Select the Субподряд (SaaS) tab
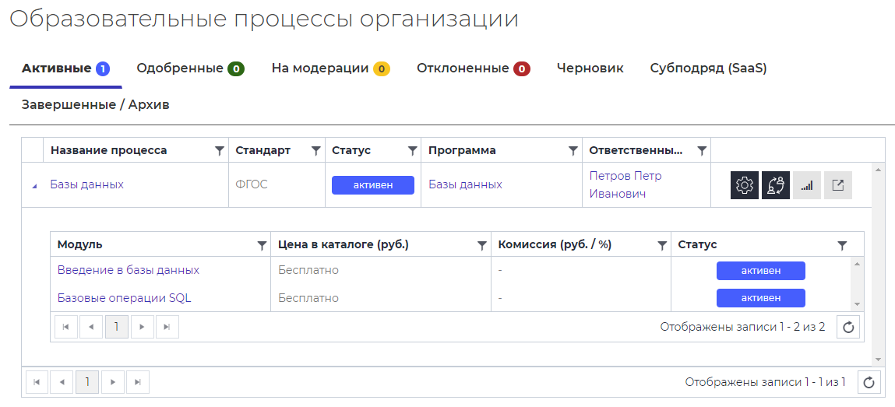 click(708, 68)
